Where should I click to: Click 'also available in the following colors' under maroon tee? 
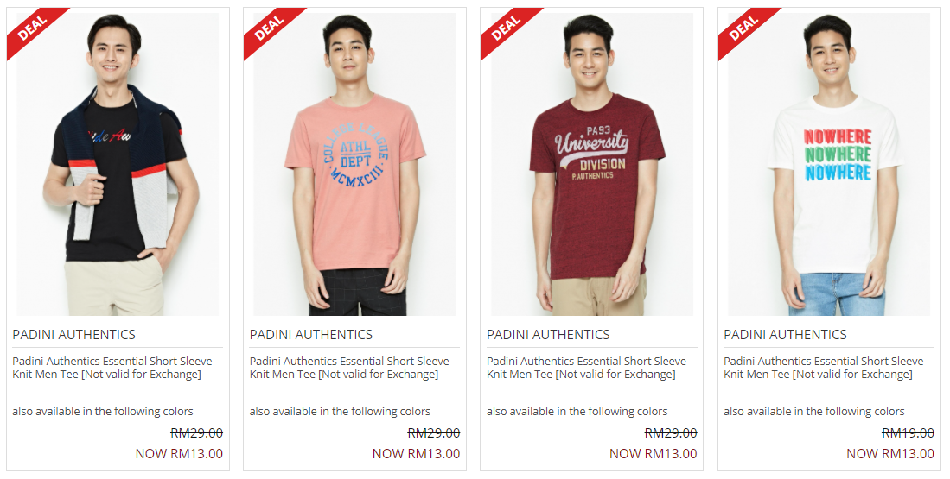577,412
